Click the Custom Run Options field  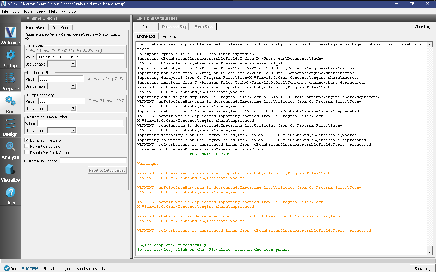(93, 161)
